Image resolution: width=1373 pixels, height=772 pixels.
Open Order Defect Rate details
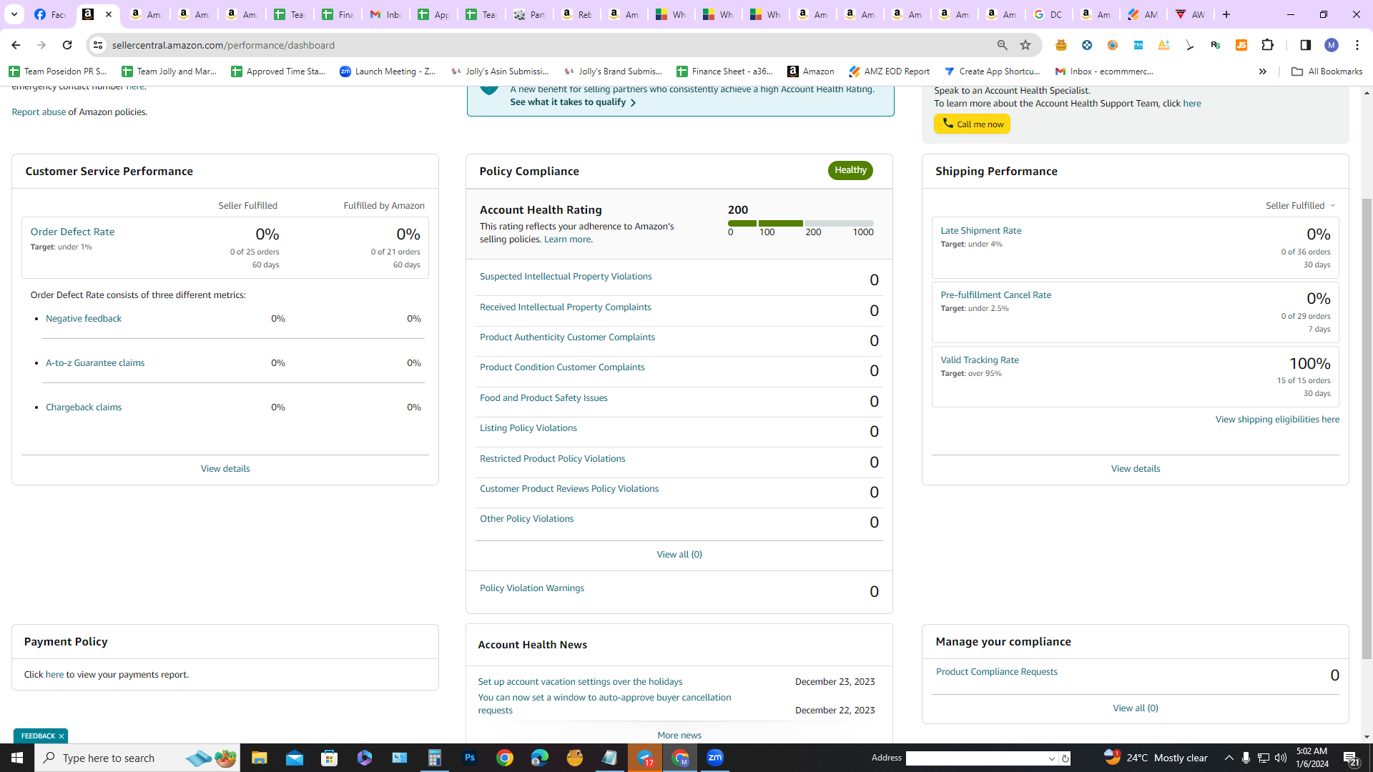(x=72, y=232)
